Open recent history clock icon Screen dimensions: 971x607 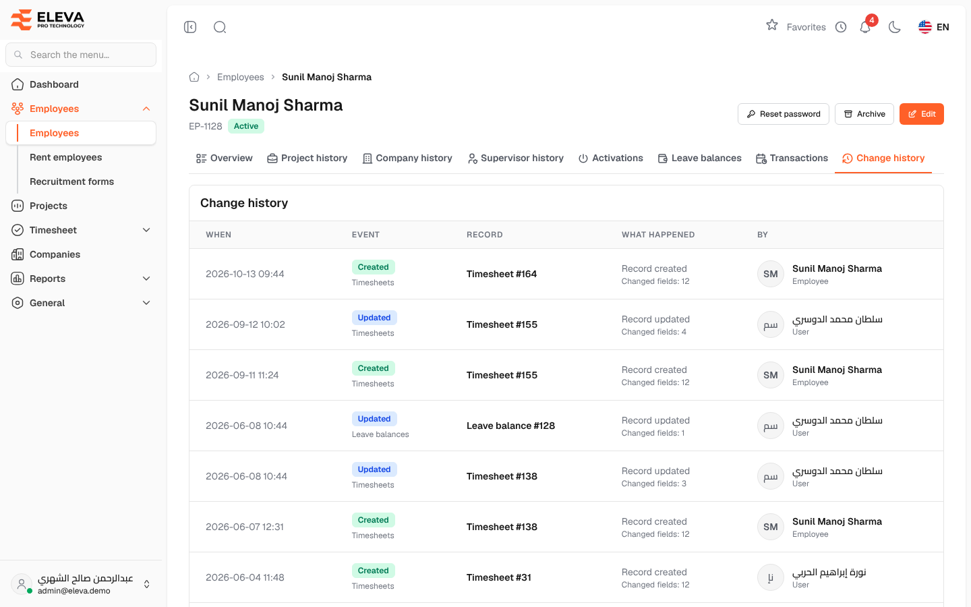coord(841,27)
